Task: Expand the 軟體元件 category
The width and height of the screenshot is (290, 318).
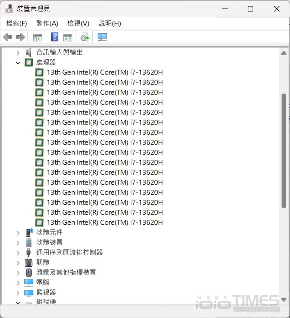Action: 18,233
